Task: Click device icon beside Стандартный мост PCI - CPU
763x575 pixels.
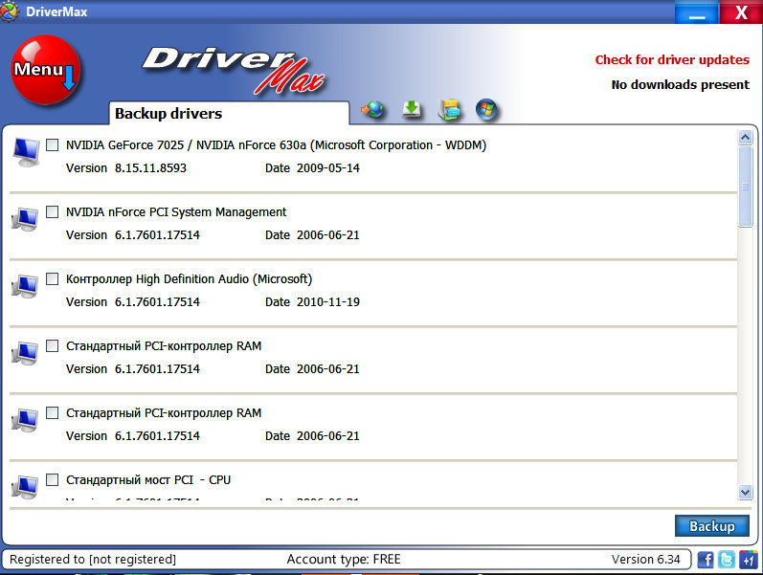Action: click(25, 487)
